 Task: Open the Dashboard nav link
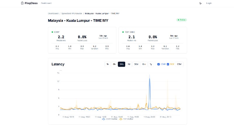[x=46, y=3]
